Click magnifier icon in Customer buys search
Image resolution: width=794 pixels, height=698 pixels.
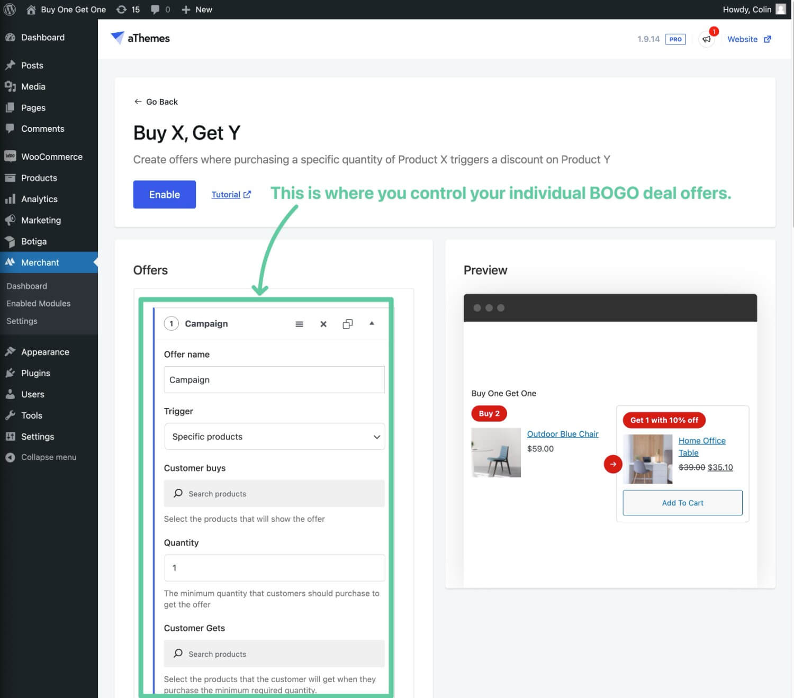pyautogui.click(x=178, y=493)
